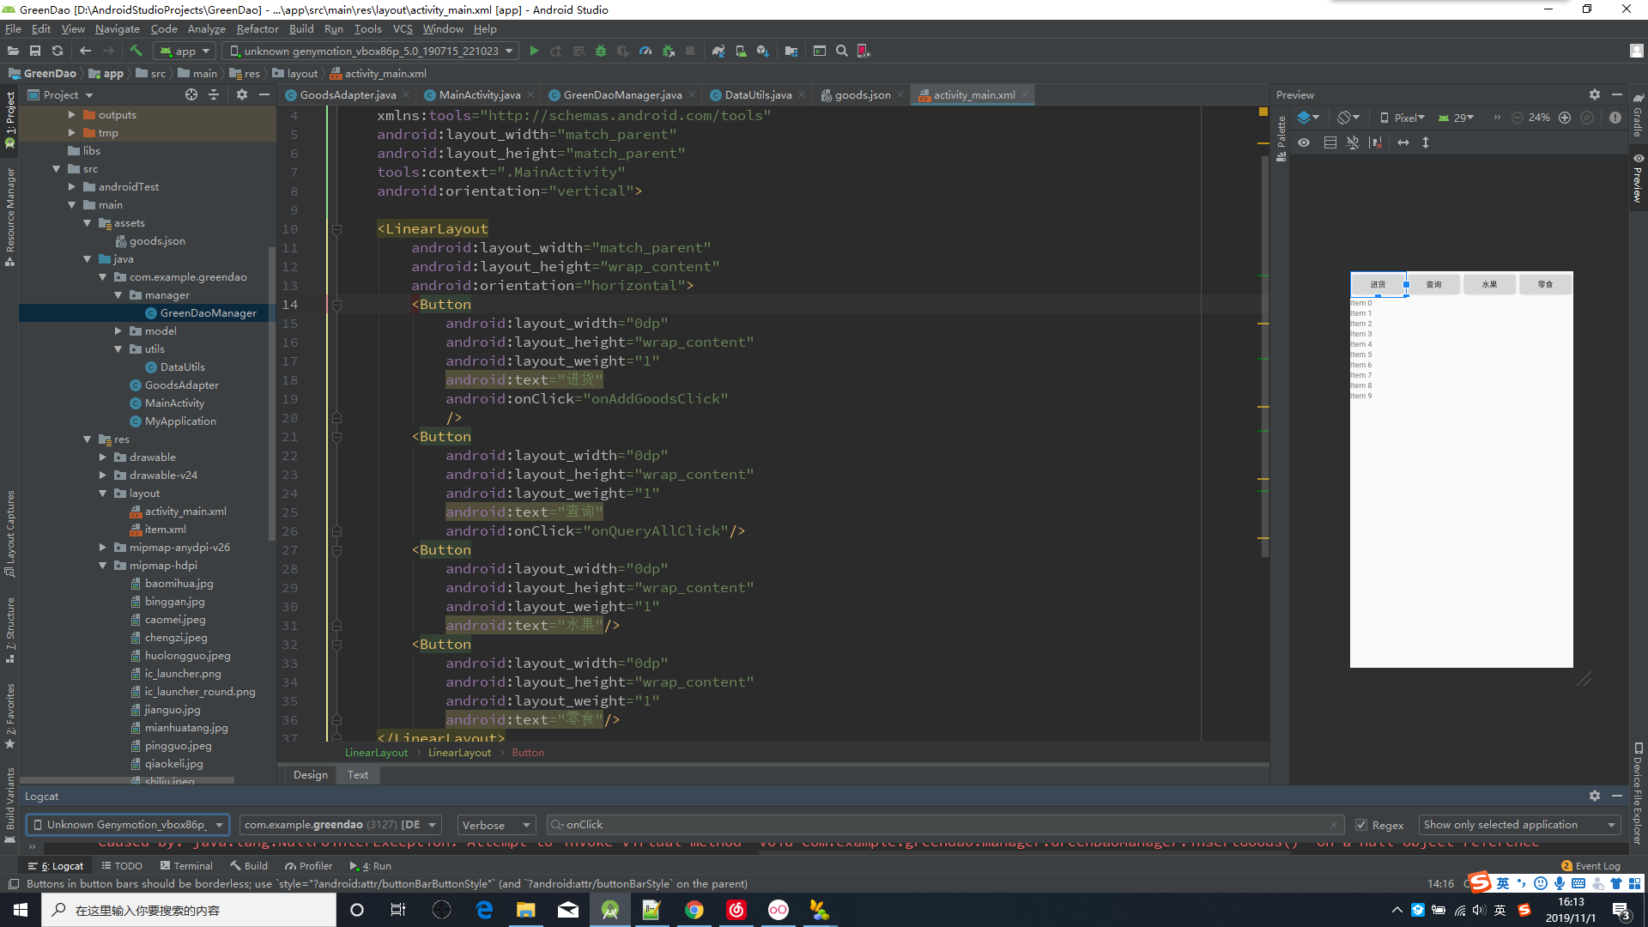Open the Verbose log level dropdown

coord(496,825)
